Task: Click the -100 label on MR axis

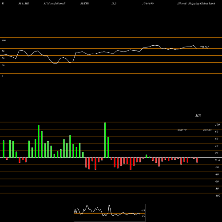Action: (x=218, y=196)
